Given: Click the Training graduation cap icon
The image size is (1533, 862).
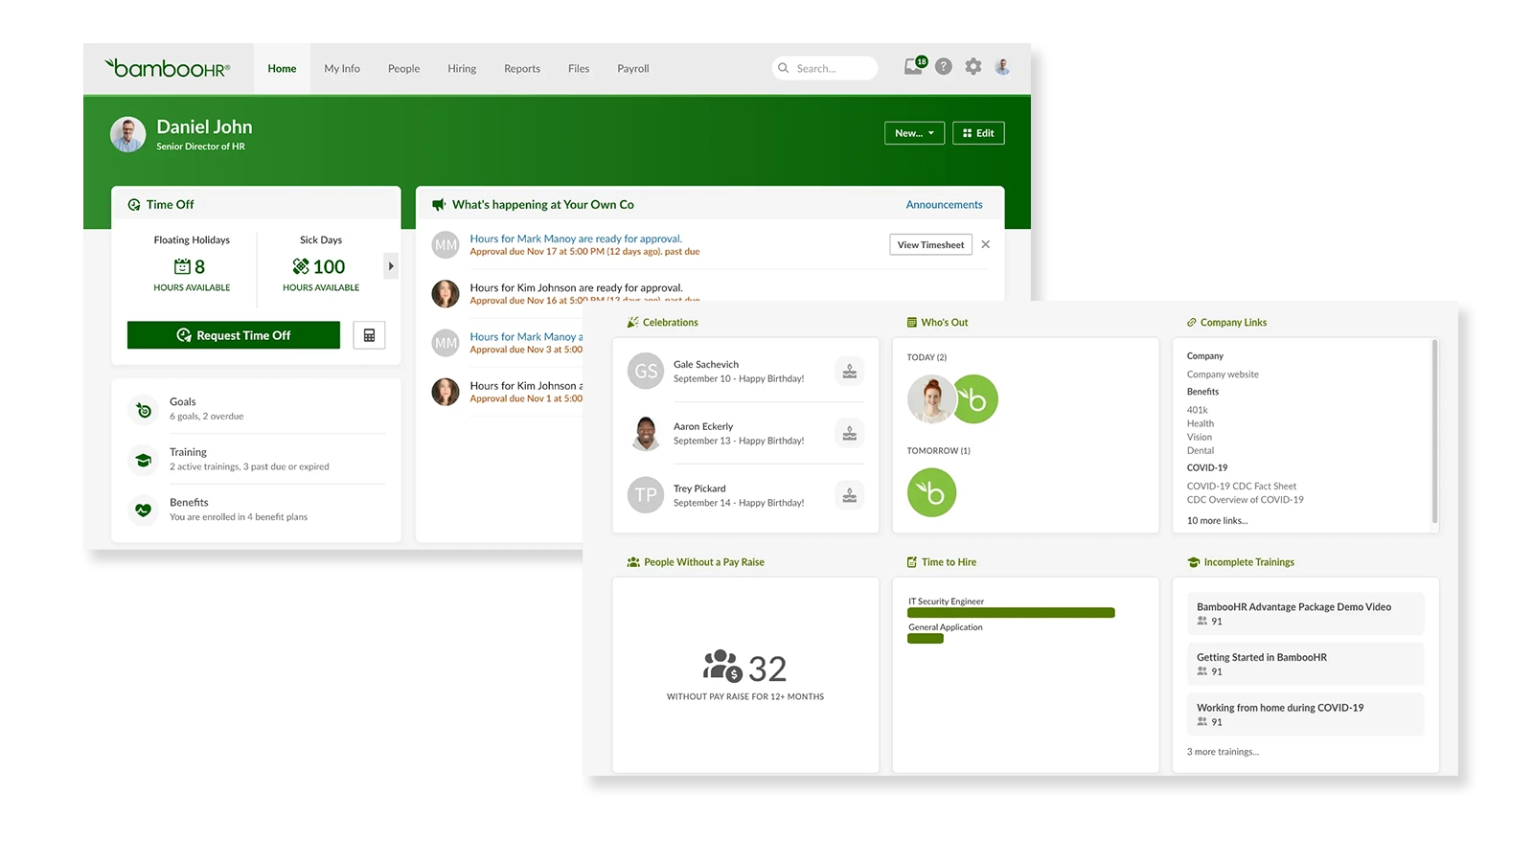Looking at the screenshot, I should [x=143, y=460].
